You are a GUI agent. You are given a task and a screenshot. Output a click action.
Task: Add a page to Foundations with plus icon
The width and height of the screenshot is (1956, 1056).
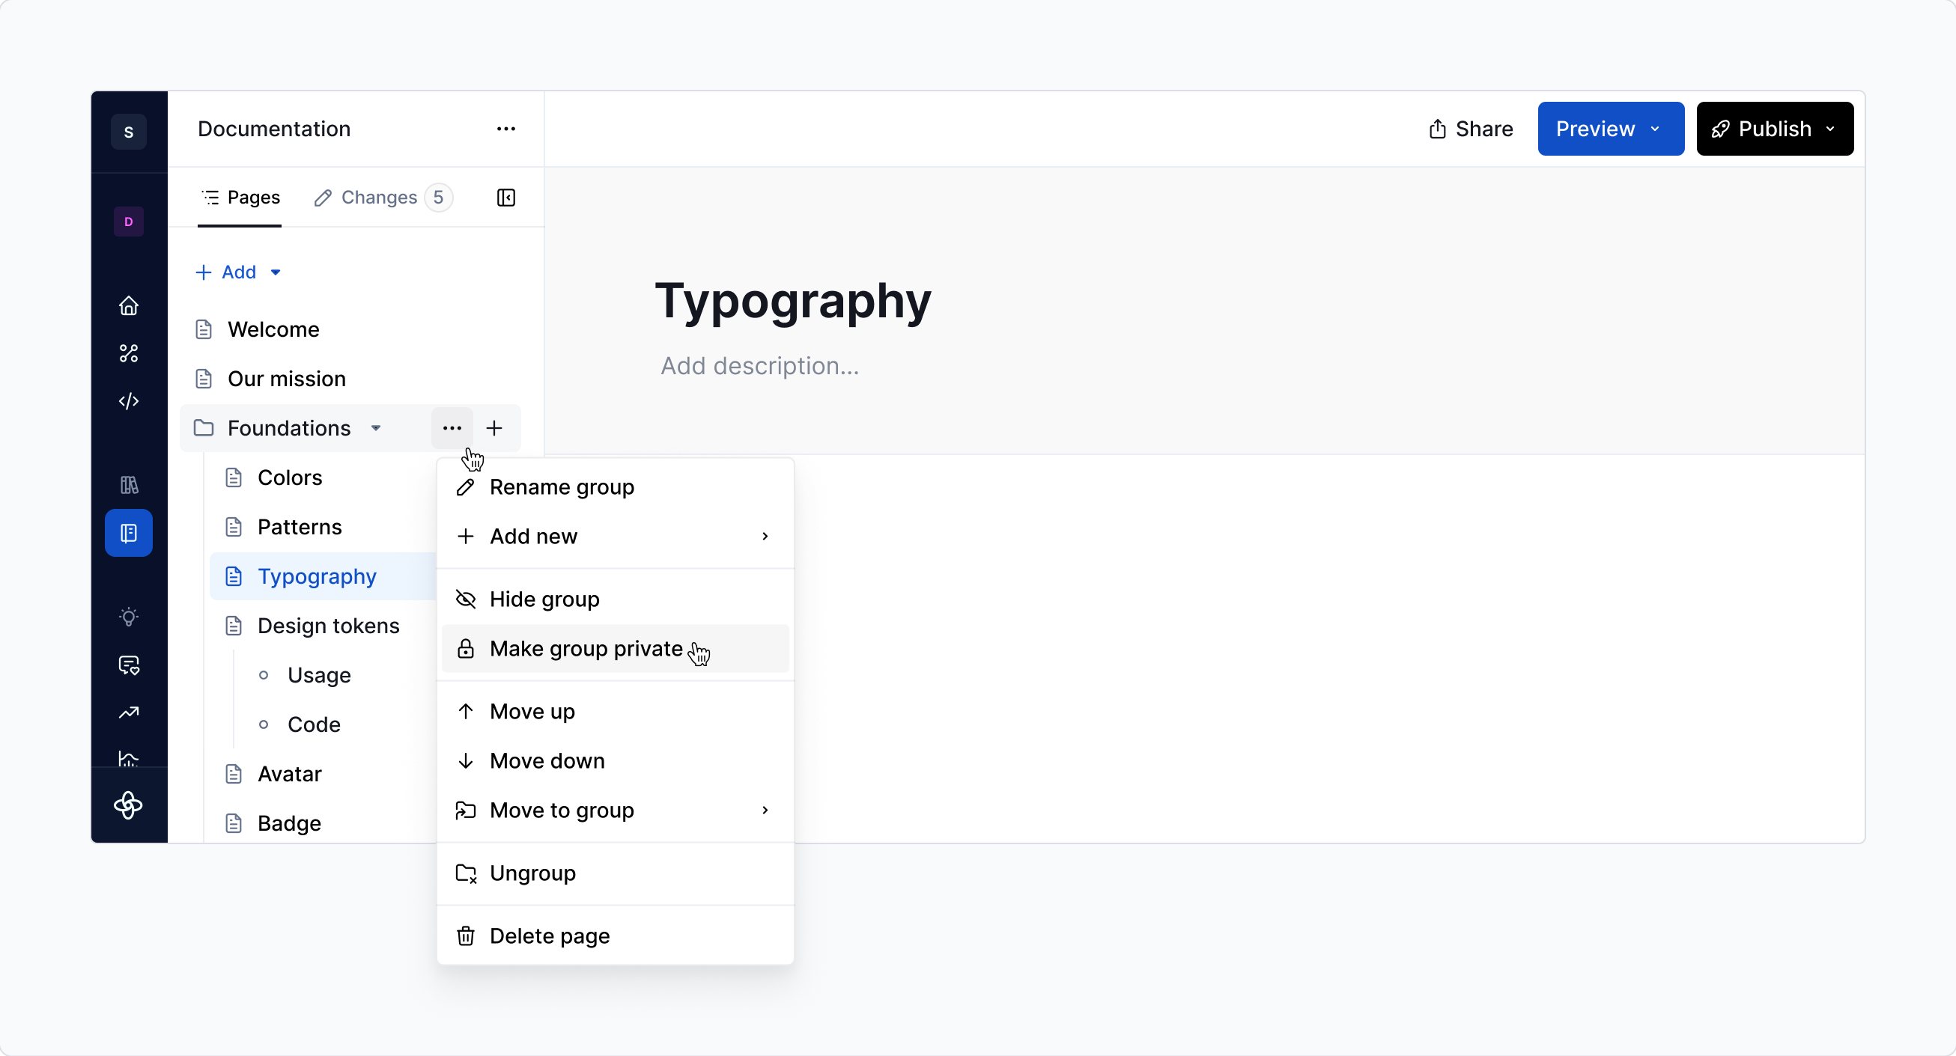point(494,428)
